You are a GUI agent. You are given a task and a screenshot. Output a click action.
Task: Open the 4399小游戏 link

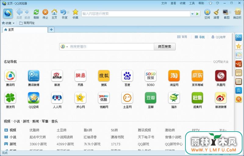pyautogui.click(x=65, y=144)
